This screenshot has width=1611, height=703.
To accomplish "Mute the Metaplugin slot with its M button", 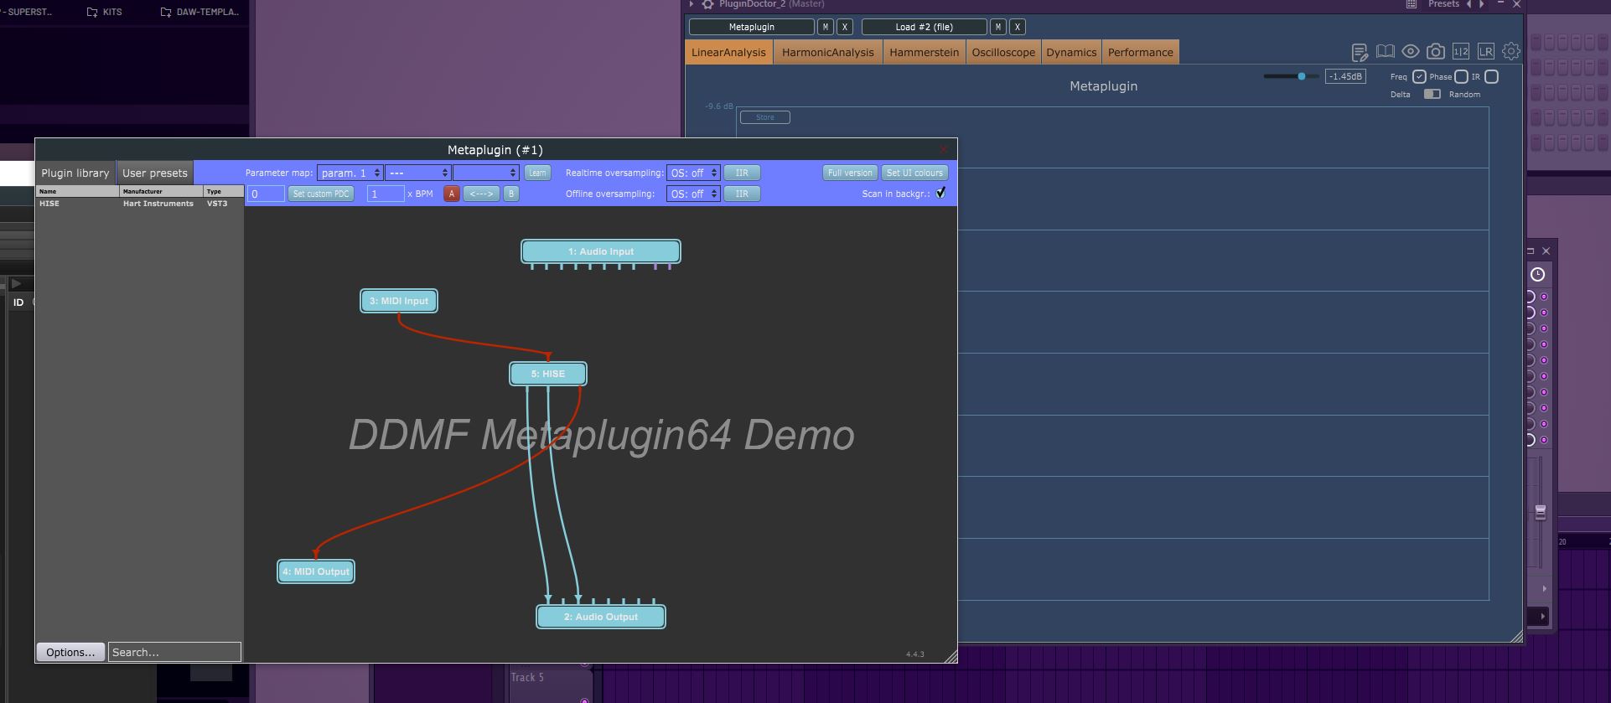I will tap(825, 27).
